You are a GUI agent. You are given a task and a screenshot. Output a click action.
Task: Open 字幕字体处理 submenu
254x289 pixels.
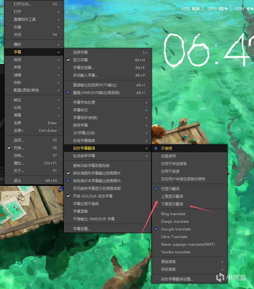[x=108, y=102]
